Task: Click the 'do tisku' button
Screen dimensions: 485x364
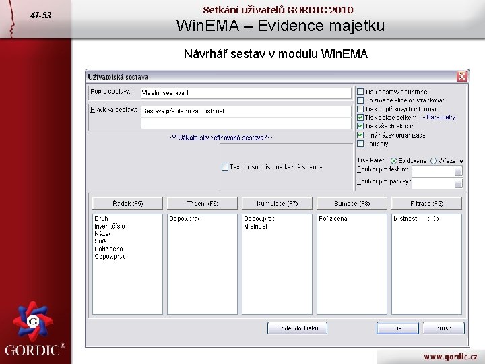Action: [297, 328]
